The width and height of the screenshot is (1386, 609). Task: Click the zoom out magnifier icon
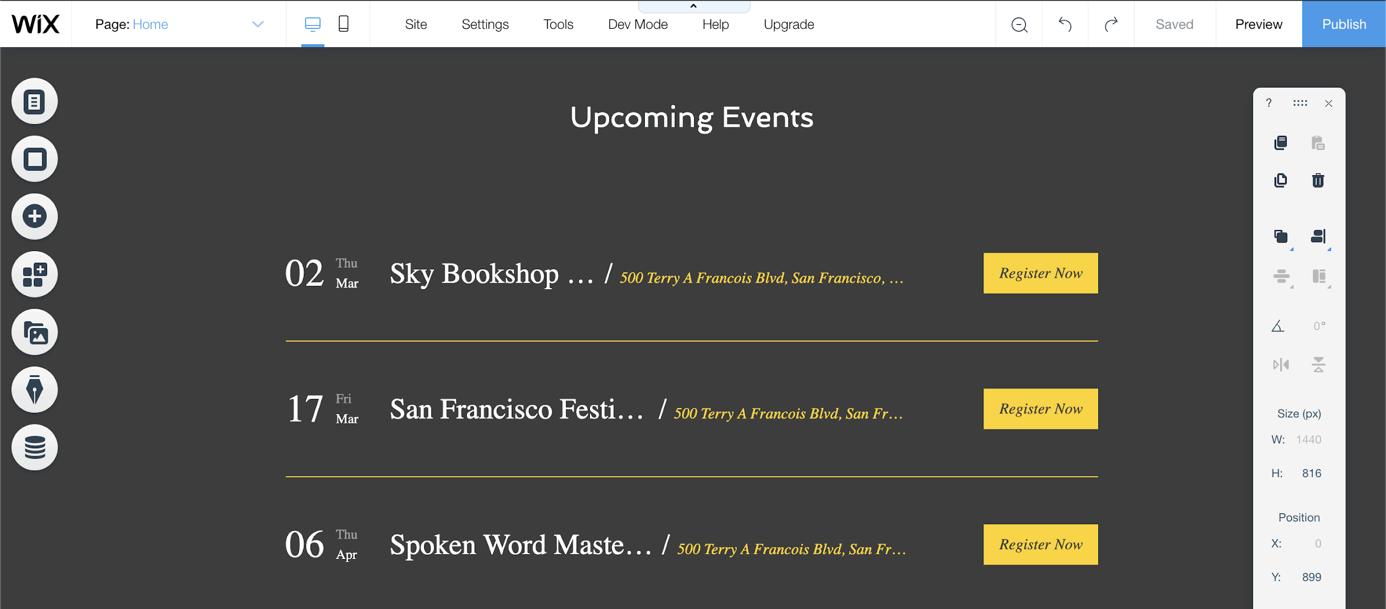[1019, 24]
